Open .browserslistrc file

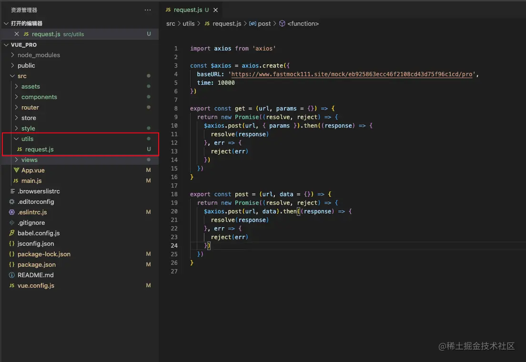pos(39,191)
